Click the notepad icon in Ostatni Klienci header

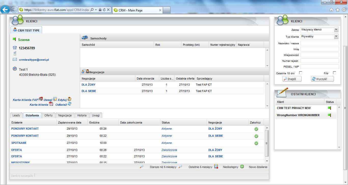(x=282, y=92)
